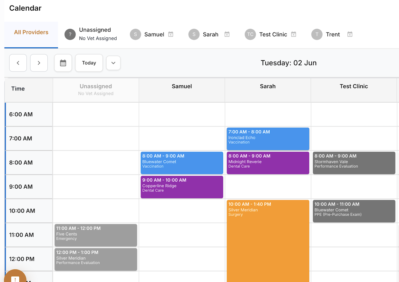The image size is (399, 282).
Task: Select the Samuel provider tab
Action: tap(152, 34)
